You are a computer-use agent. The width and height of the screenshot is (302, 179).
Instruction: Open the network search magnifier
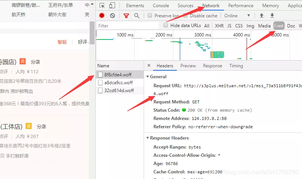coord(136,15)
